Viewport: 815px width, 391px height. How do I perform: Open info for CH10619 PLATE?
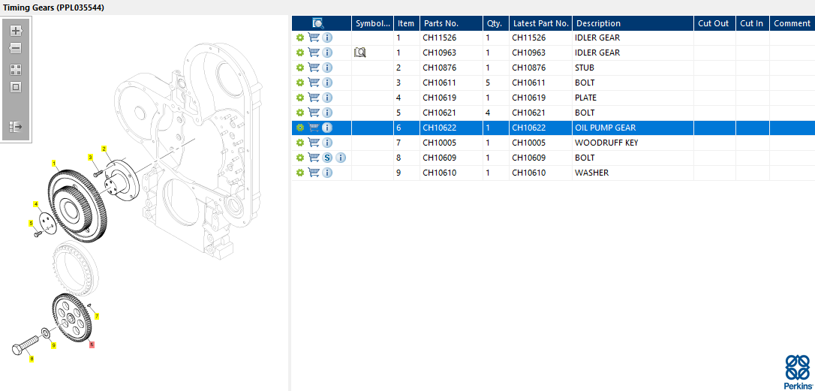(x=327, y=98)
